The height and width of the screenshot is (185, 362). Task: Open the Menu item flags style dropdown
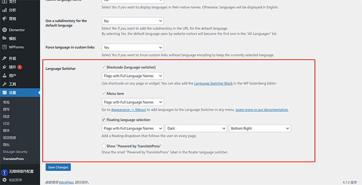pyautogui.click(x=133, y=102)
